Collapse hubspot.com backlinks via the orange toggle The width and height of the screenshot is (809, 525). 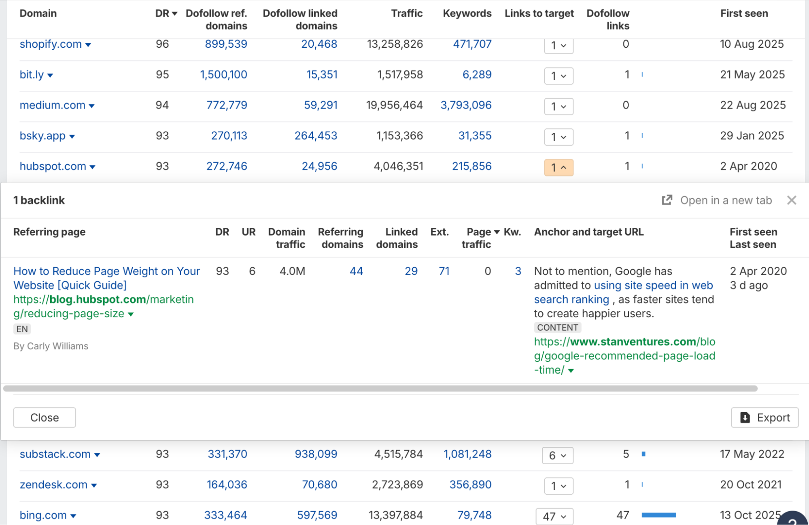558,167
